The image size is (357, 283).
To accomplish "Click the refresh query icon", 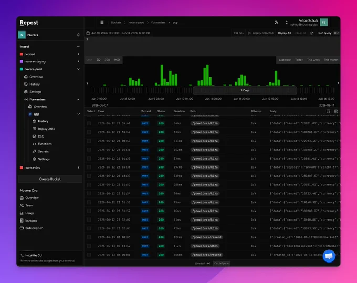I will [x=312, y=33].
